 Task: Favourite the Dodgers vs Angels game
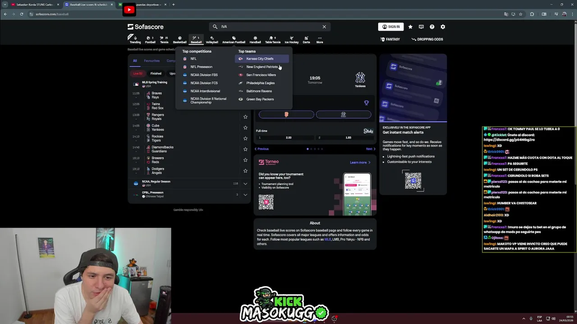pyautogui.click(x=245, y=171)
